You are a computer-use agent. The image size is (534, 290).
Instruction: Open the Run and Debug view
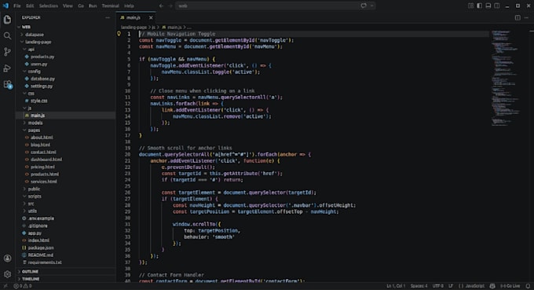pyautogui.click(x=7, y=68)
